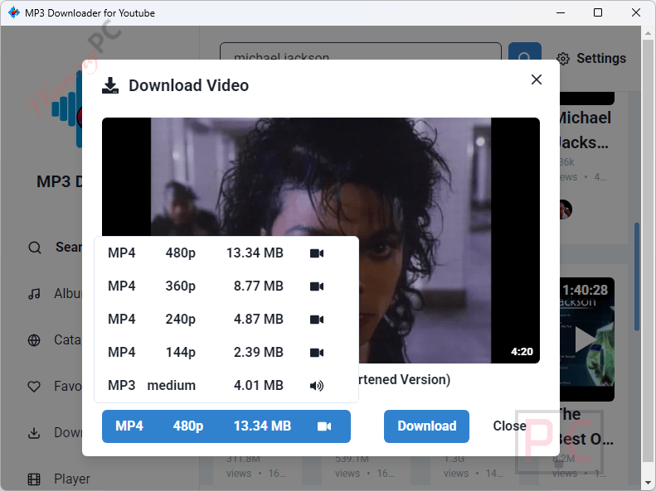This screenshot has width=656, height=491.
Task: Open the selected format dropdown MP4 480p
Action: (x=226, y=426)
